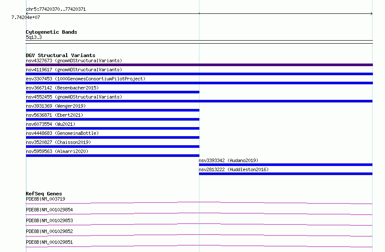Screen dimensions: 385x252
Task: Click the blue bar below esv3667142
Action: click(x=112, y=92)
